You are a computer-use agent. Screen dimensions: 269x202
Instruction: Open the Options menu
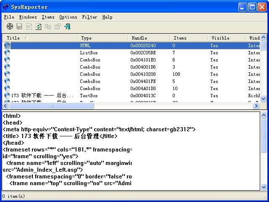pyautogui.click(x=68, y=17)
